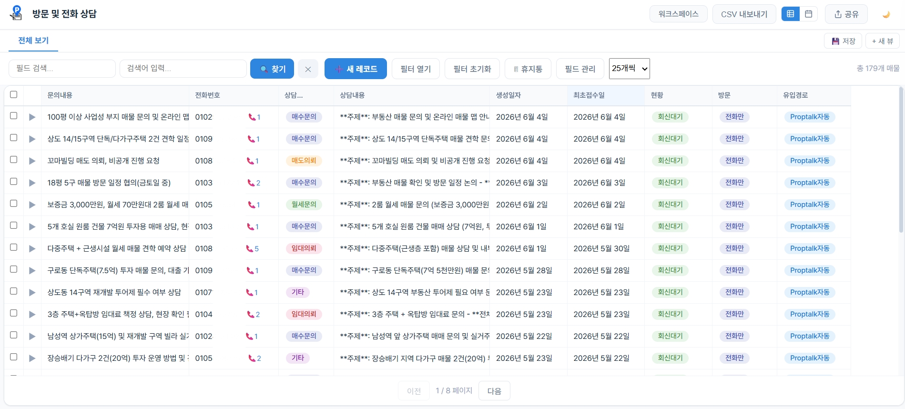The image size is (905, 409).
Task: Switch to the calendar view icon
Action: 808,14
